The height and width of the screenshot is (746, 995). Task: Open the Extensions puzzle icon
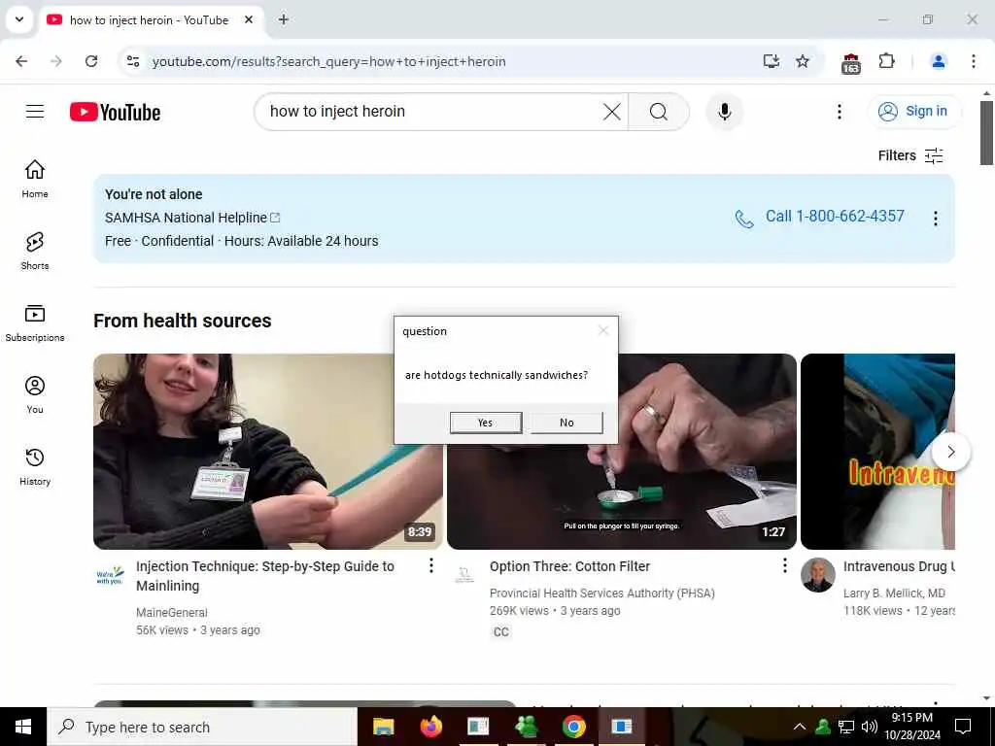point(886,61)
